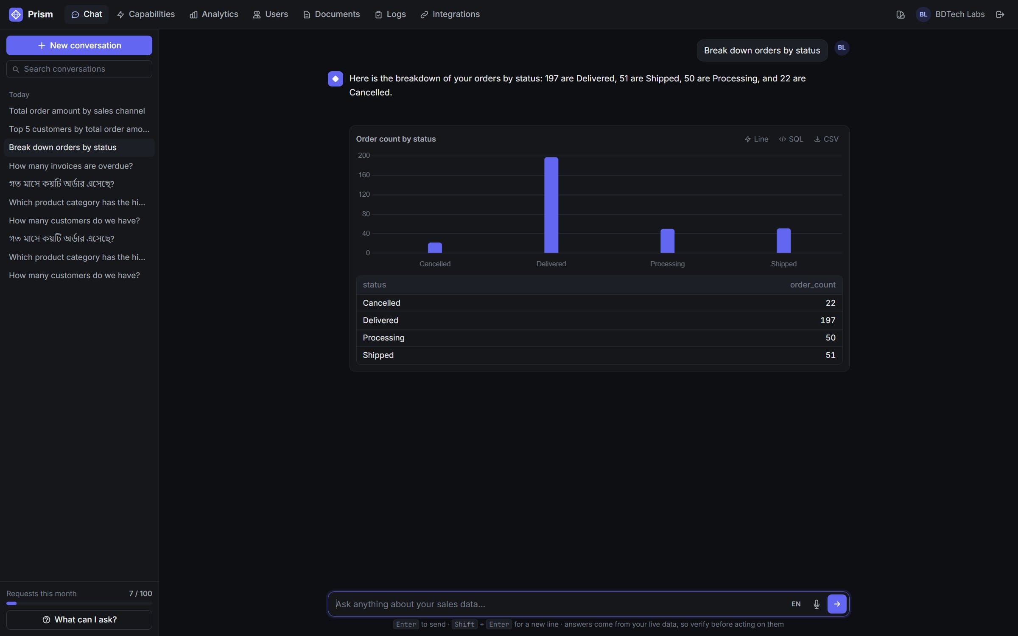Screen dimensions: 1018x636
Task: Start a New conversation
Action: coord(79,45)
